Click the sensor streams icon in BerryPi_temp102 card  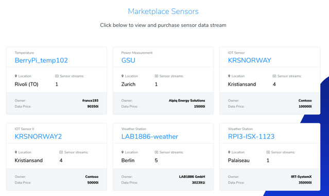(57, 76)
